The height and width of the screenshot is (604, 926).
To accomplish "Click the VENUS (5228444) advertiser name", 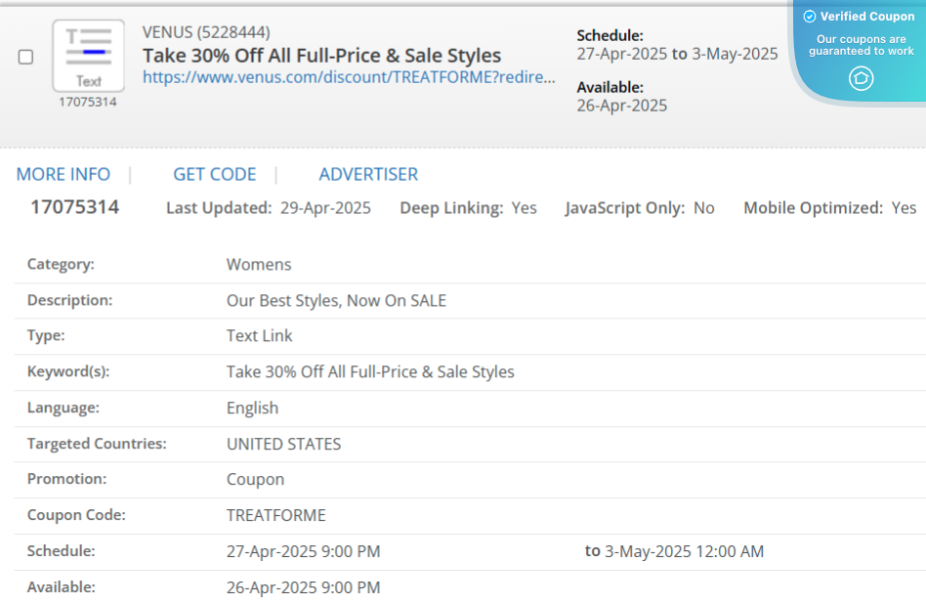I will pos(206,32).
